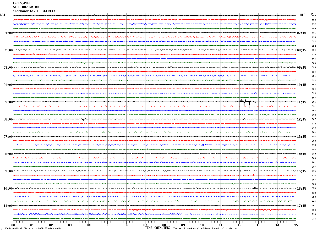
Task: Click the DC offset value 696
Action: pyautogui.click(x=314, y=150)
